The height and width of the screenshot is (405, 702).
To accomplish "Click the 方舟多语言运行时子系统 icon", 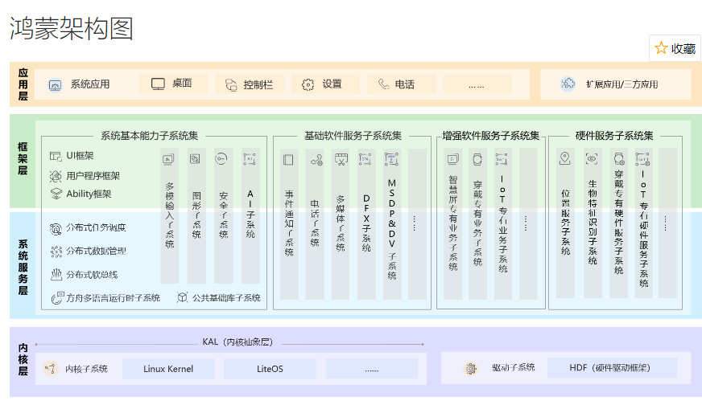I will coord(57,297).
